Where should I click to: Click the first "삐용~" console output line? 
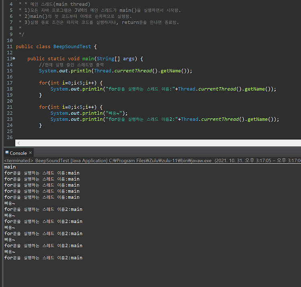point(10,203)
